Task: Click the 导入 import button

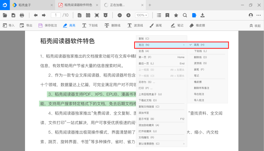Action: (x=9, y=25)
